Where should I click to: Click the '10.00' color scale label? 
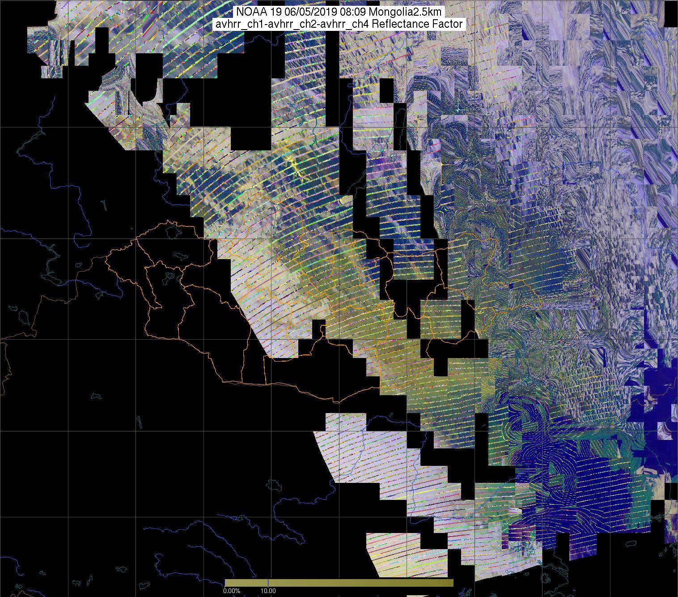pos(268,591)
